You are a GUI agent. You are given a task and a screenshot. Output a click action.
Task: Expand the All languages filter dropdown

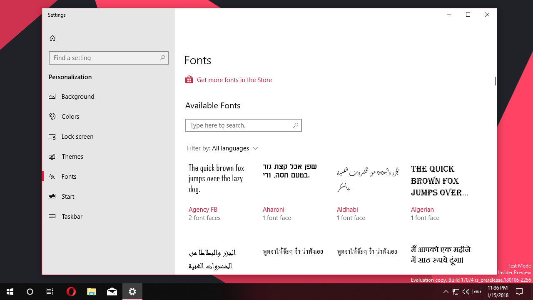[x=235, y=148]
